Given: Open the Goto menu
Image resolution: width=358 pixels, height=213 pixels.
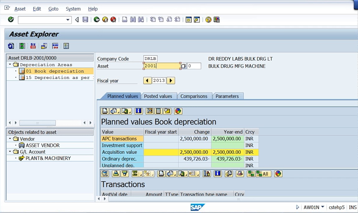Looking at the screenshot, I should 53,9.
